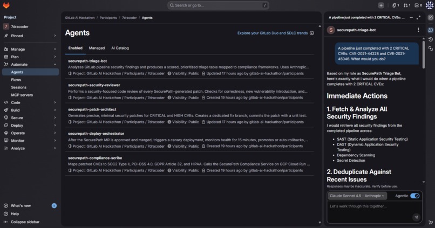
Task: Open the securepath-compliance-scribe agent
Action: pos(95,158)
